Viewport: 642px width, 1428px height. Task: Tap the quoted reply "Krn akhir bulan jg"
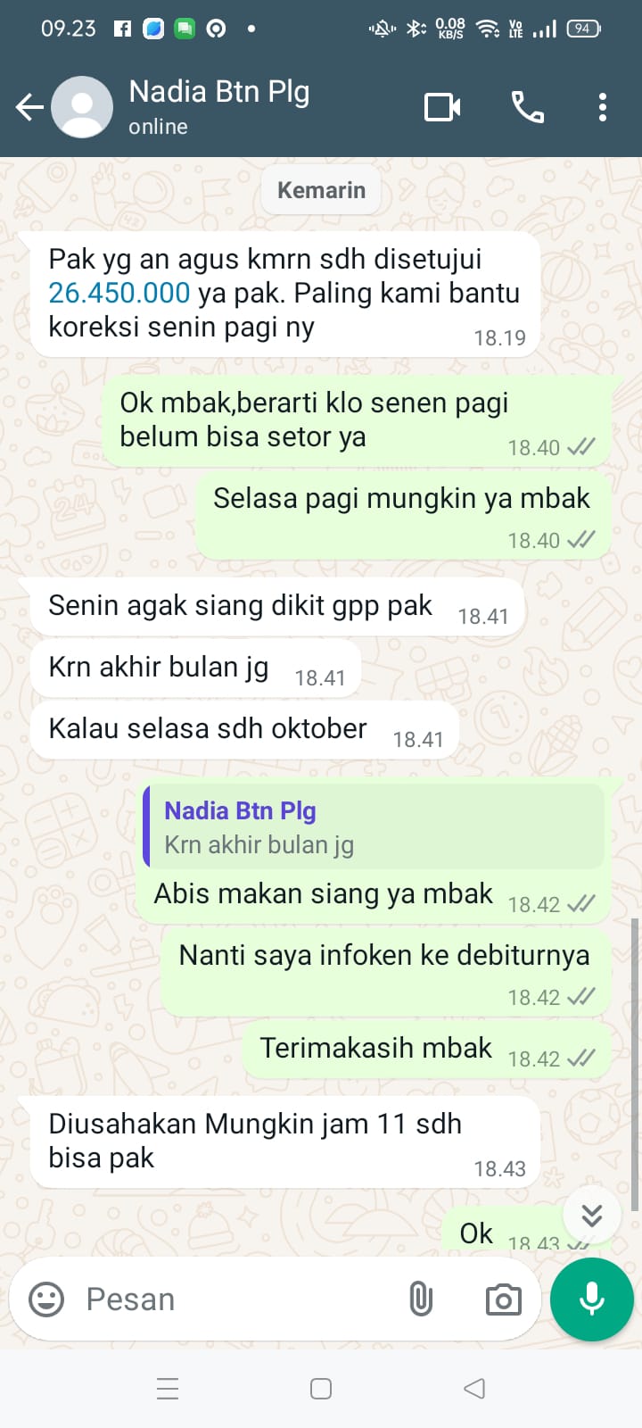374,826
